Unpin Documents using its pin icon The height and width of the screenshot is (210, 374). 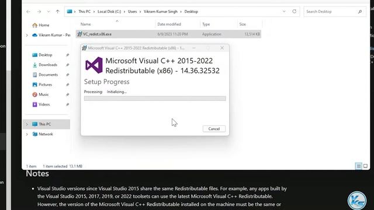(x=68, y=75)
